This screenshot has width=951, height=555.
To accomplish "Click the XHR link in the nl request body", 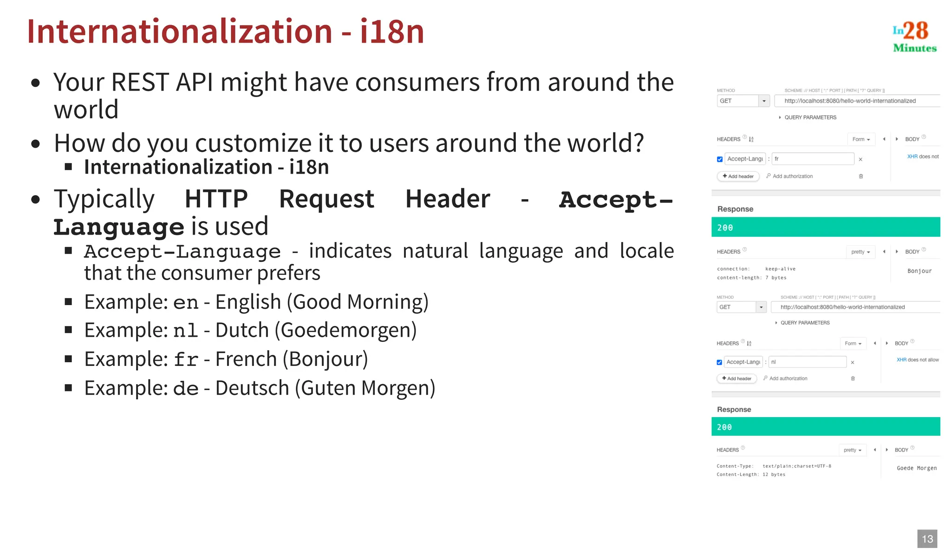I will [901, 360].
